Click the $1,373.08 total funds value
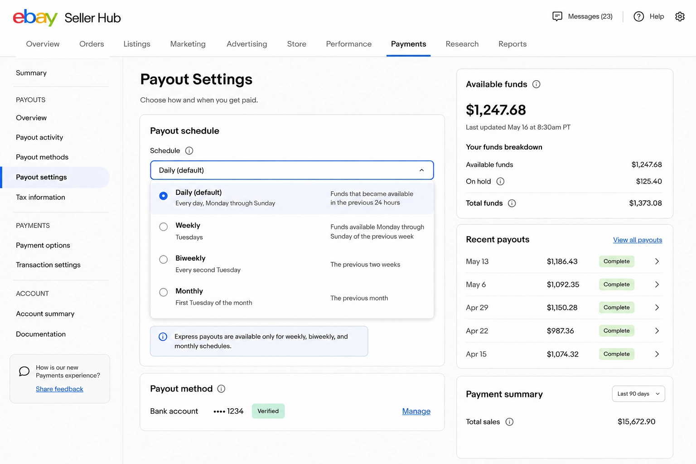The width and height of the screenshot is (696, 464). pyautogui.click(x=646, y=203)
